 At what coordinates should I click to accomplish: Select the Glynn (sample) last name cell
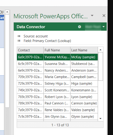coord(84,117)
